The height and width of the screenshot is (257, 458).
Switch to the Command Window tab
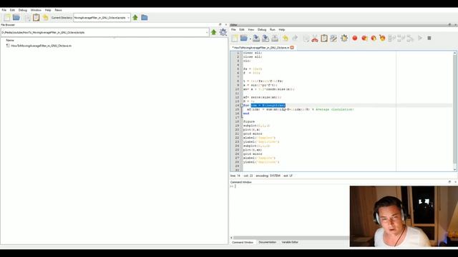pos(243,242)
